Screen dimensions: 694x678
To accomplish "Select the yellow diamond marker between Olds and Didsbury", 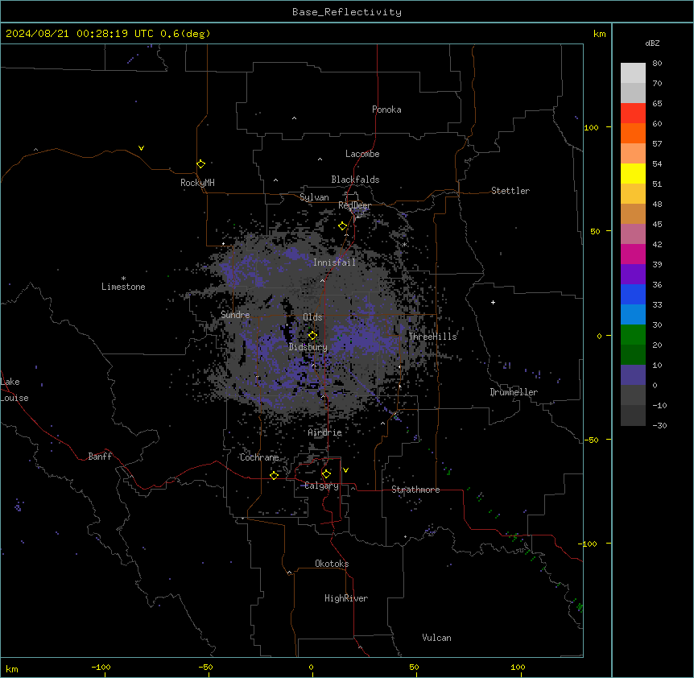I will click(313, 336).
